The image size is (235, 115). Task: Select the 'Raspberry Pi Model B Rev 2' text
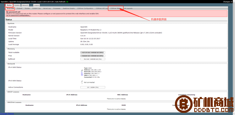pyautogui.click(x=91, y=30)
